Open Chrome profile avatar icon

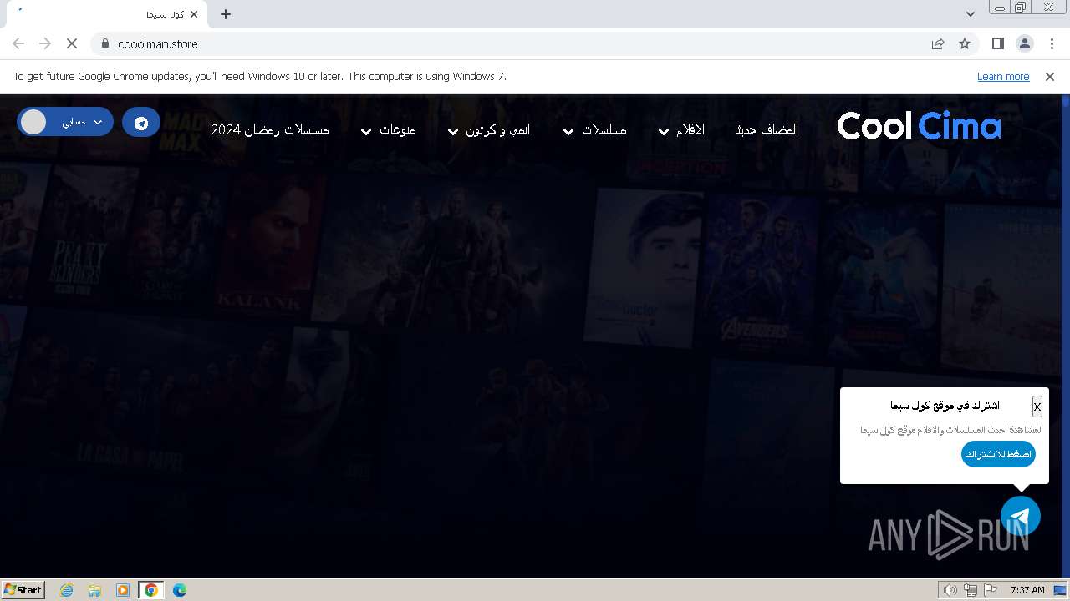coord(1024,43)
